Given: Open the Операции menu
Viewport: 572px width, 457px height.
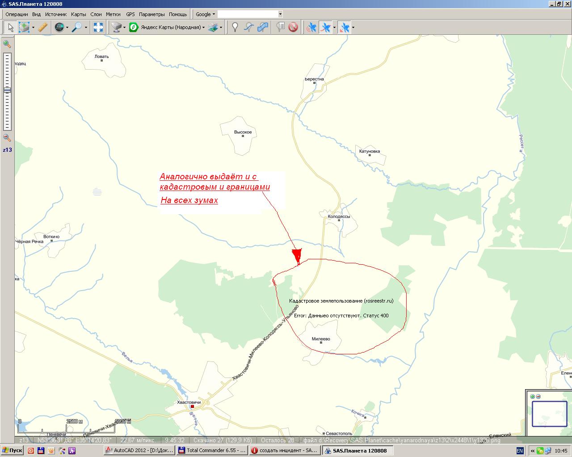Looking at the screenshot, I should point(17,14).
